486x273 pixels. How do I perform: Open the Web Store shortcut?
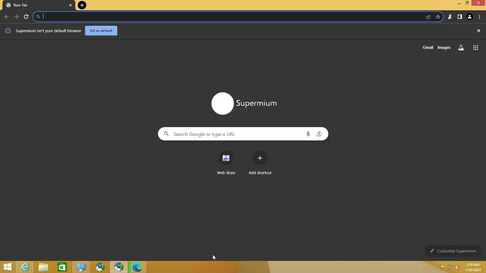pos(226,163)
